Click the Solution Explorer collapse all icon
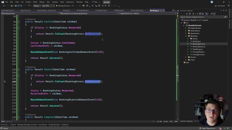The image size is (232, 130). tap(200, 14)
